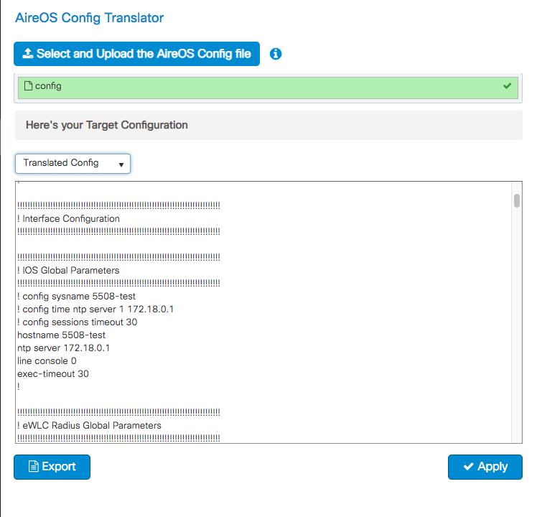Click the document icon next to config
Screen dimensions: 537x517
[x=29, y=85]
